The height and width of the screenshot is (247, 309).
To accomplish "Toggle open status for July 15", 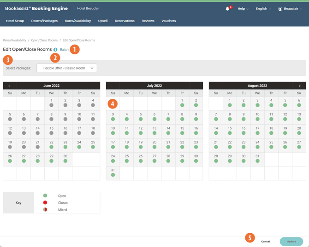I will tap(182, 133).
